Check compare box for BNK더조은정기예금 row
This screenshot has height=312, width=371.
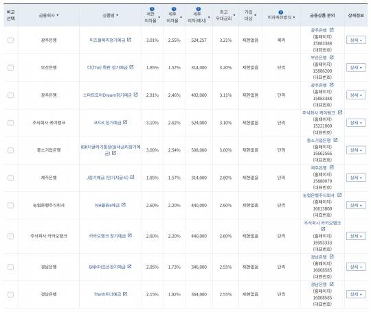(x=10, y=267)
